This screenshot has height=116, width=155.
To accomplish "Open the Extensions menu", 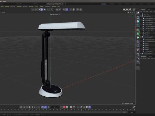I will coord(47,7).
